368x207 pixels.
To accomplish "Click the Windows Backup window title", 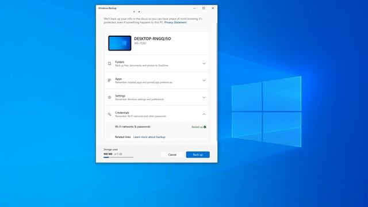I will coord(108,8).
